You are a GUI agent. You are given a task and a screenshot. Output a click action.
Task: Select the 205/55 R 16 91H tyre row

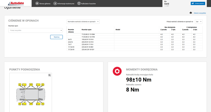point(134,42)
